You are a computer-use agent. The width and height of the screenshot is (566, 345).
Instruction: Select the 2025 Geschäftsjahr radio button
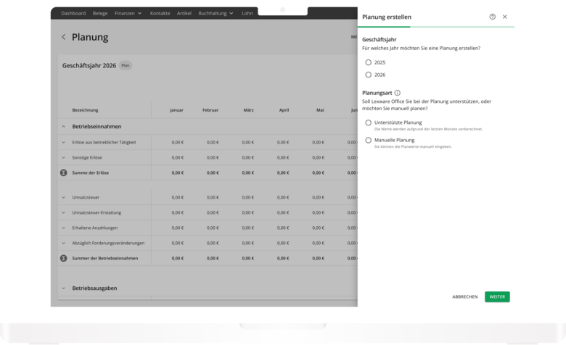tap(369, 62)
